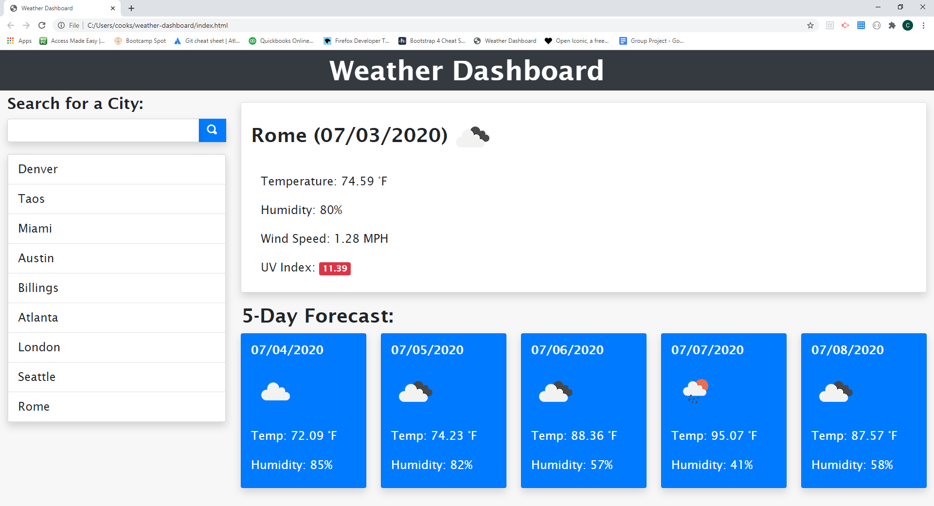Click the browser back arrow

click(10, 25)
